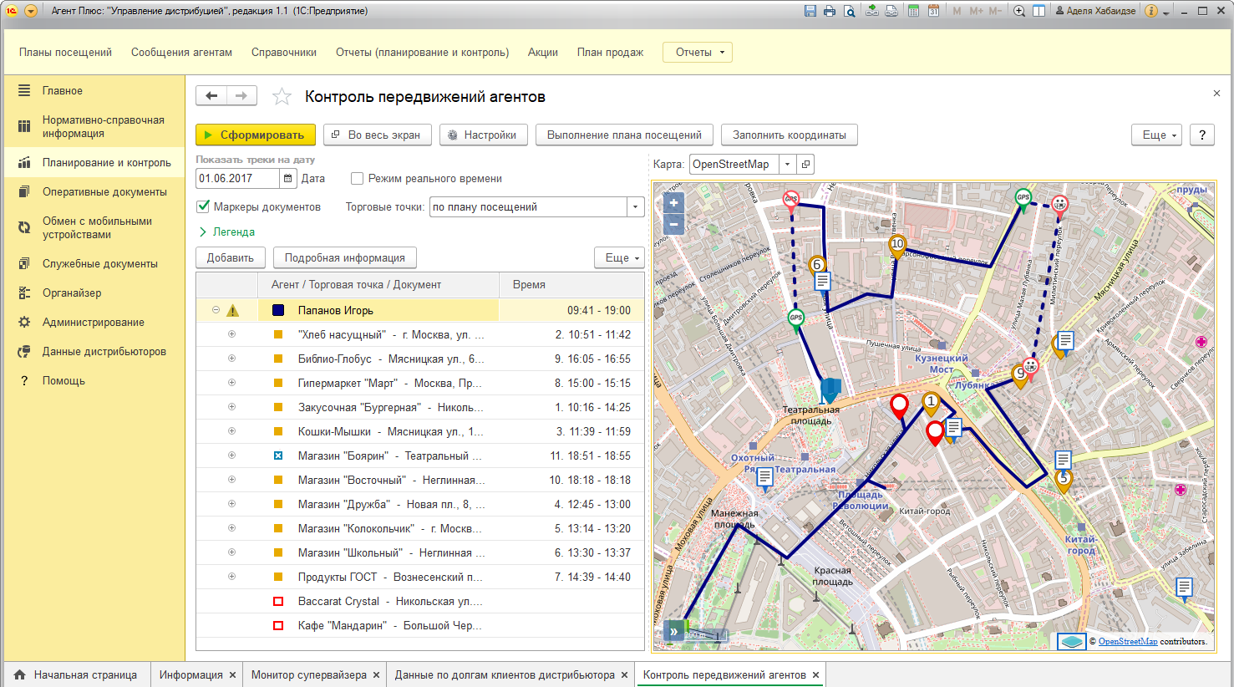1234x687 pixels.
Task: Open the OpenStreetMap contributors link
Action: (1128, 641)
